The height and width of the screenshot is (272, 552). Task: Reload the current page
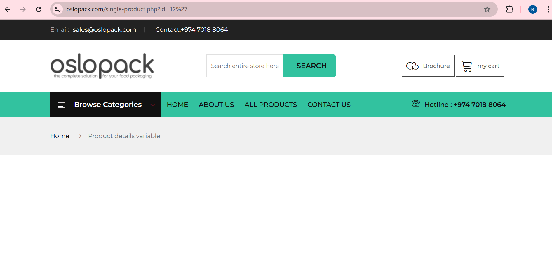tap(39, 9)
